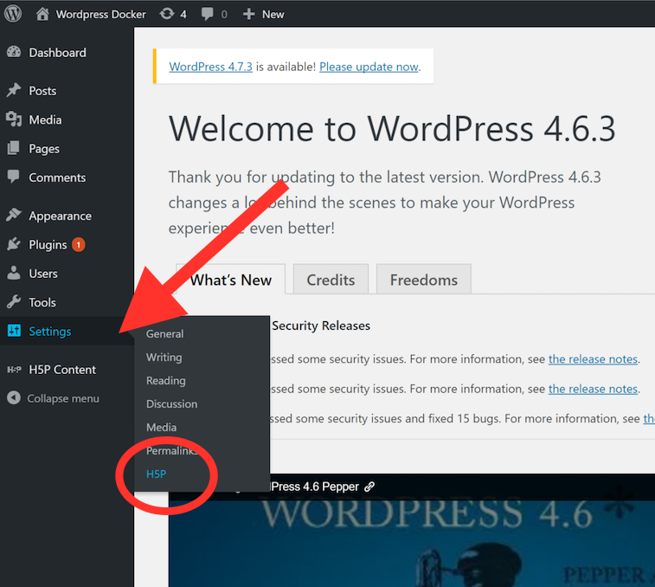Open the Tools label in the sidebar
This screenshot has height=587, width=655.
(42, 303)
